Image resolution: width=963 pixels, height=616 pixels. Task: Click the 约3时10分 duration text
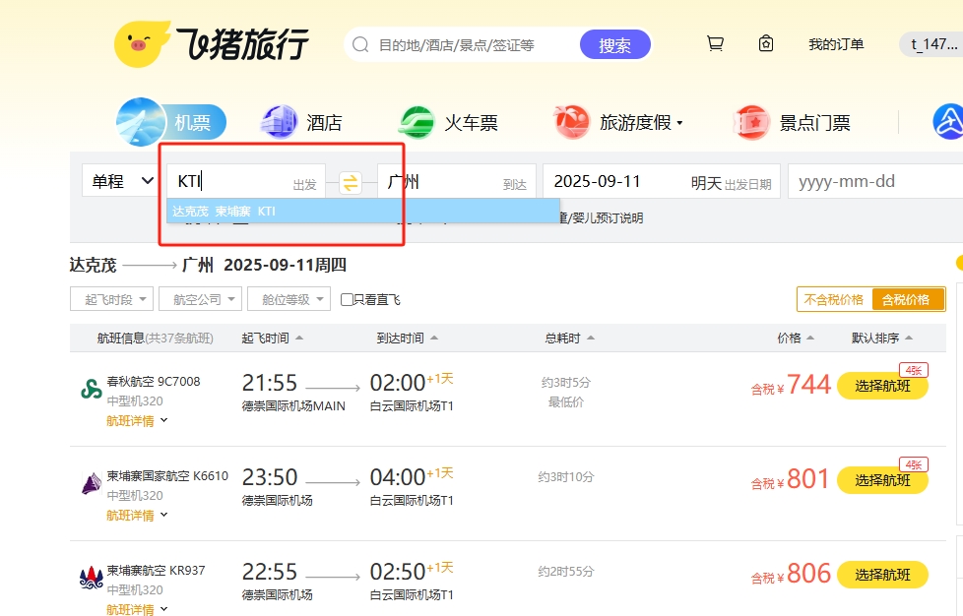tap(565, 476)
